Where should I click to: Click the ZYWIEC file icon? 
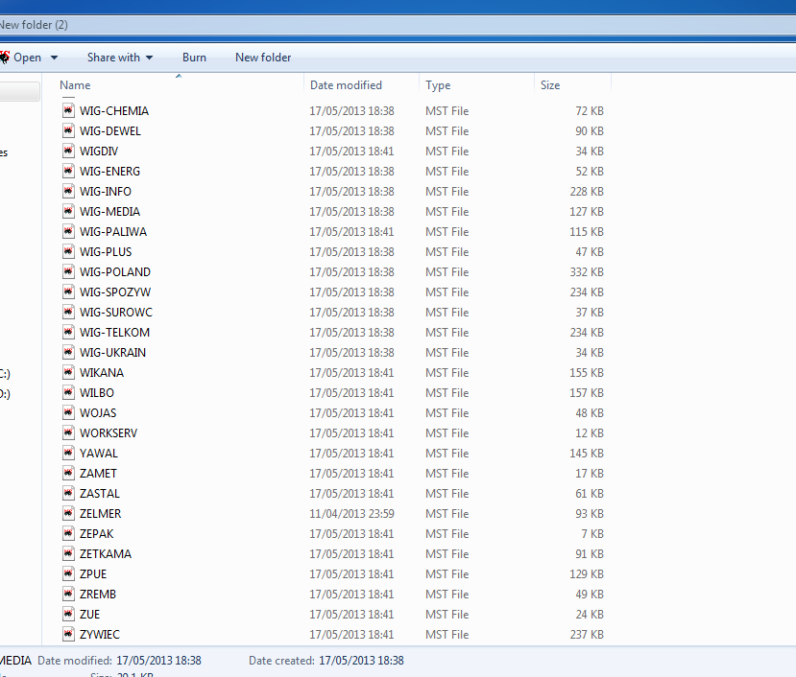pos(68,635)
